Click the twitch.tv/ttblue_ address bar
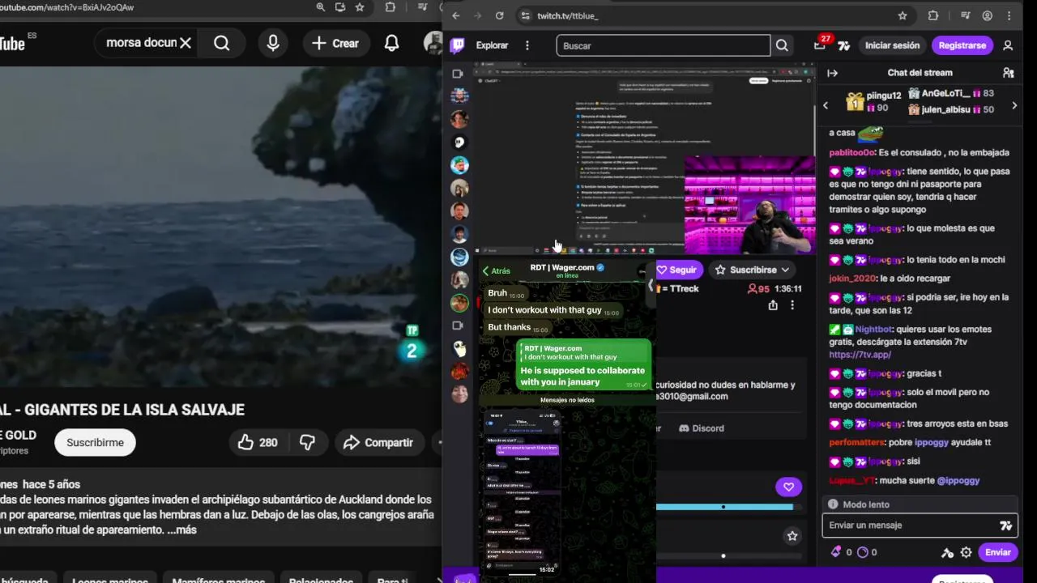This screenshot has width=1037, height=583. (713, 15)
